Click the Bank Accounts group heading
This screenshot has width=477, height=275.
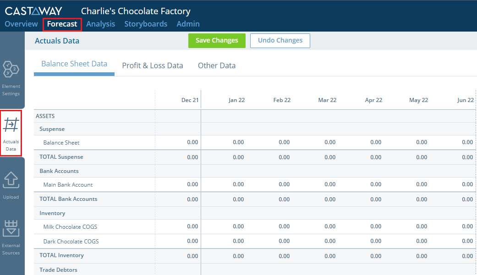point(59,171)
